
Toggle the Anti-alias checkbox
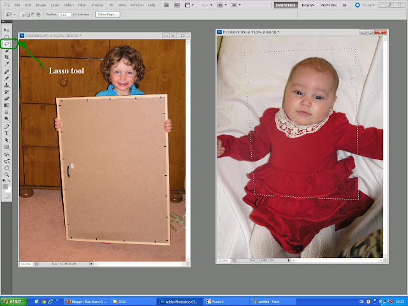[x=75, y=15]
